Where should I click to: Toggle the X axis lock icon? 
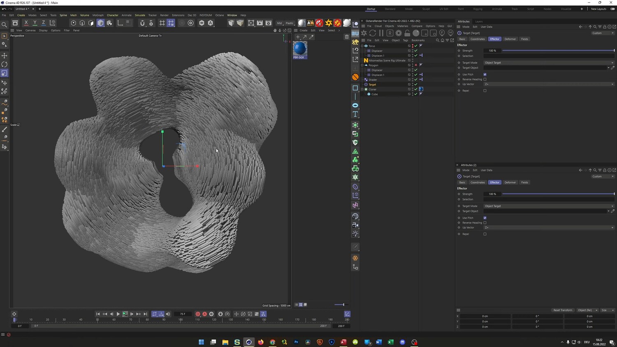coord(26,23)
